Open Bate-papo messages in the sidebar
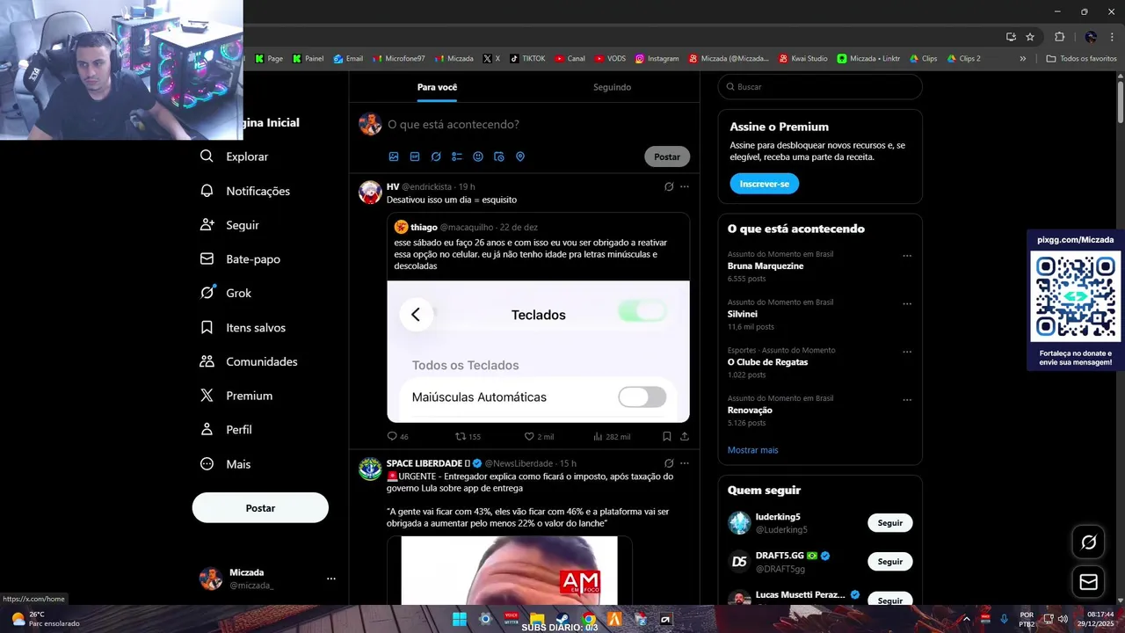This screenshot has width=1125, height=633. [x=240, y=259]
